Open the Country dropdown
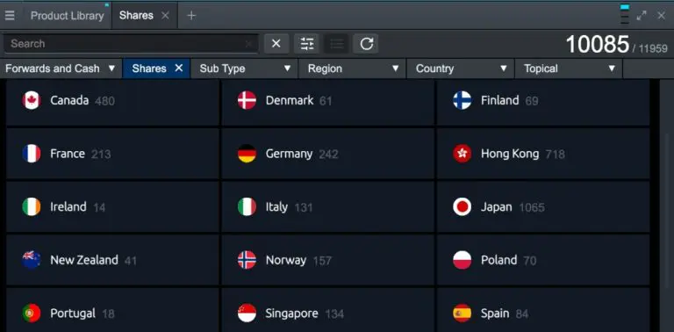 460,69
